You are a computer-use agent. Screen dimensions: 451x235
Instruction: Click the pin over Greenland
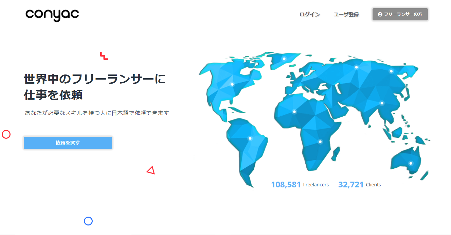tap(285, 58)
